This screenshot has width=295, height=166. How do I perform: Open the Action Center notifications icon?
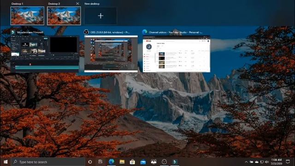point(288,162)
